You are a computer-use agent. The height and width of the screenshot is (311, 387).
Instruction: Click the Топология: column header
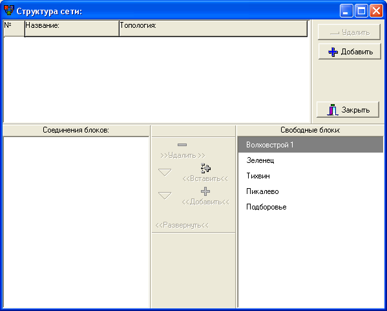point(213,28)
